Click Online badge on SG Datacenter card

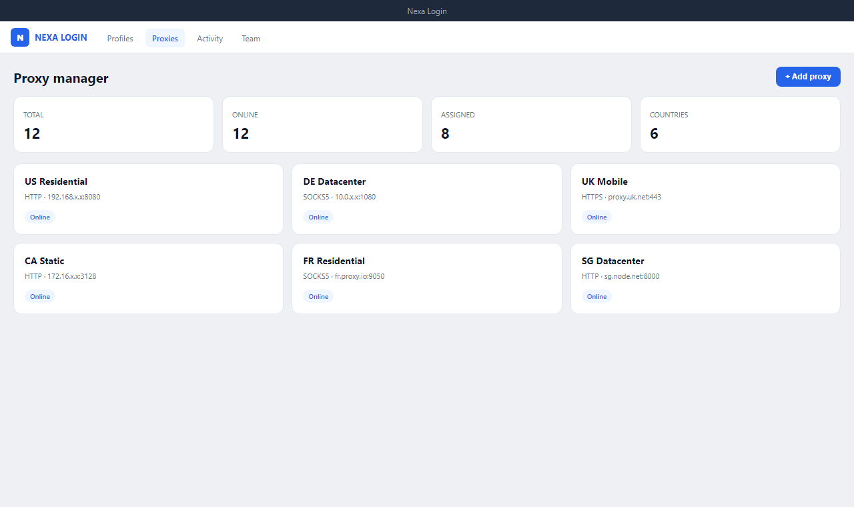click(x=596, y=296)
